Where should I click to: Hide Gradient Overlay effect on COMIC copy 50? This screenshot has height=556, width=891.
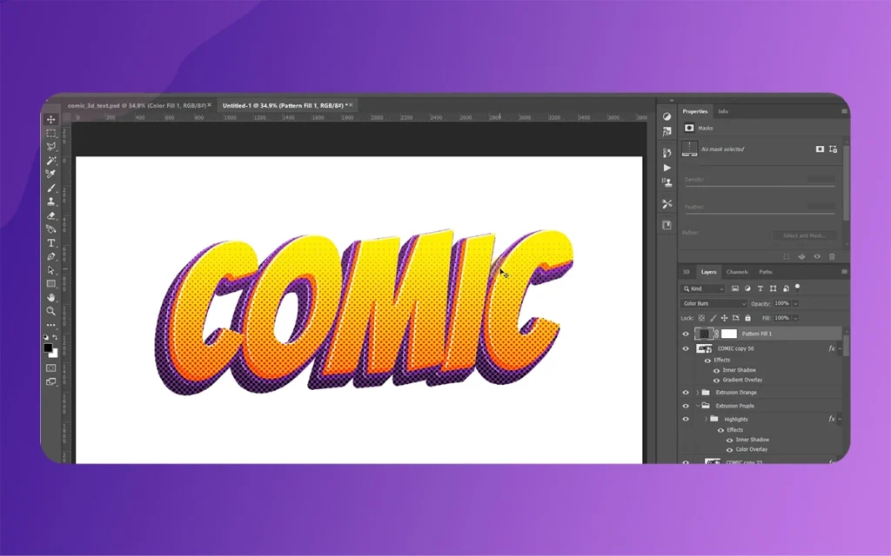point(717,381)
